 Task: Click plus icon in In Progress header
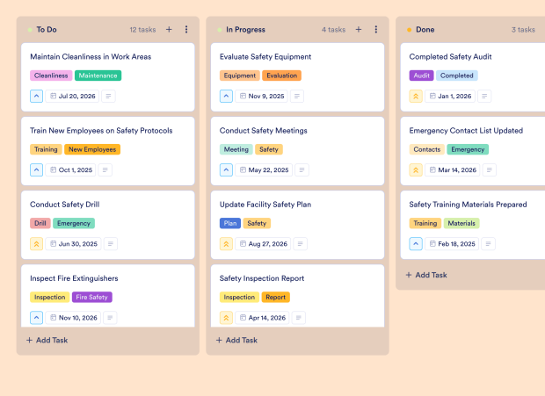[x=359, y=29]
